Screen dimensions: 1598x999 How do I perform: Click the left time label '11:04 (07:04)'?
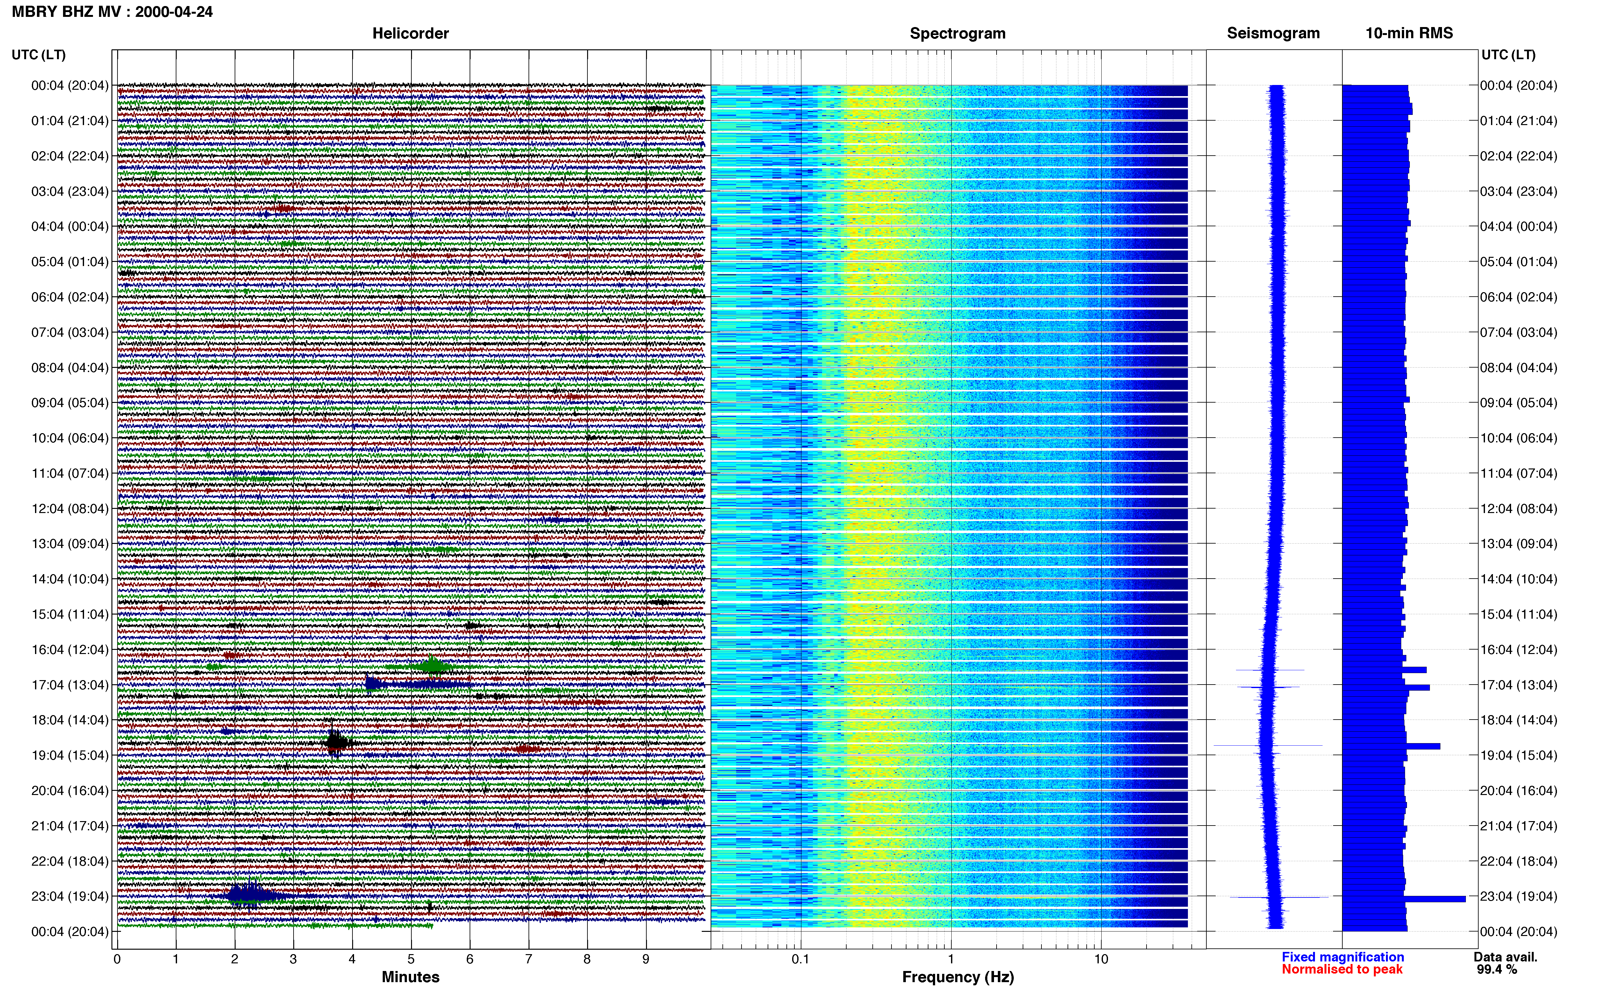tap(69, 473)
